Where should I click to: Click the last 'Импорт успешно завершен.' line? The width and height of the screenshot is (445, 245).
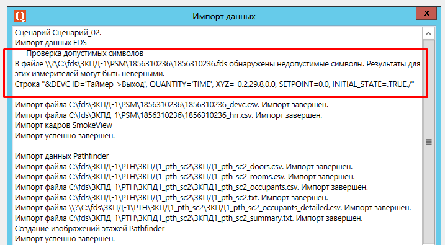[65, 239]
